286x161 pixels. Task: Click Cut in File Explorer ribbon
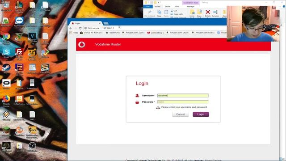click(174, 11)
